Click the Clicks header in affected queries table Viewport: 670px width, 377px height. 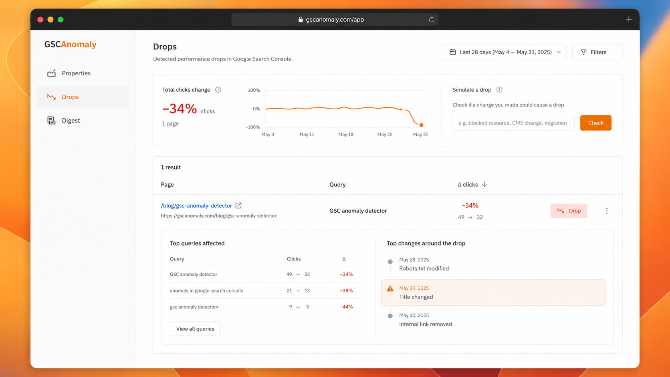pos(294,259)
